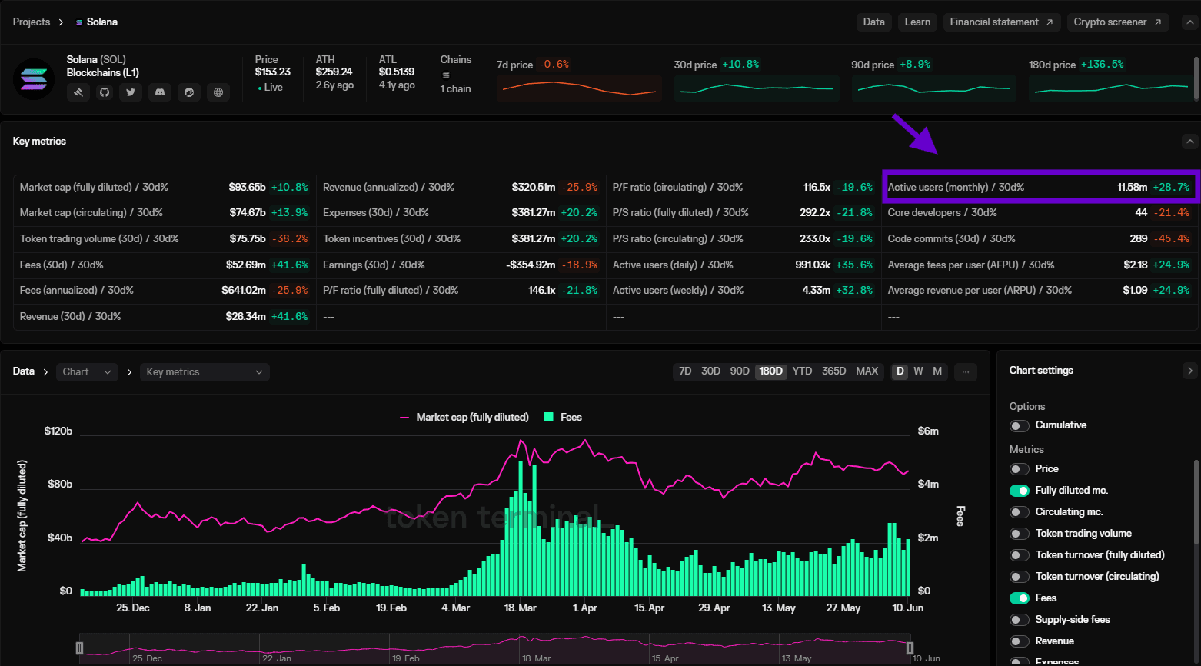Click the 7d price sparkline

[579, 88]
